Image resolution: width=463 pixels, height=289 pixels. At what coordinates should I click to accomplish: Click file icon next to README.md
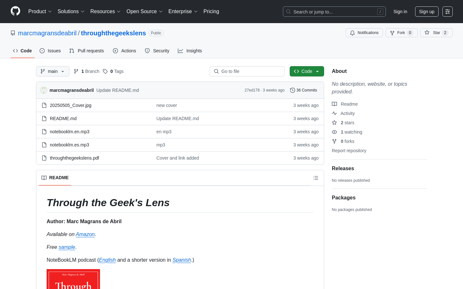tap(44, 118)
